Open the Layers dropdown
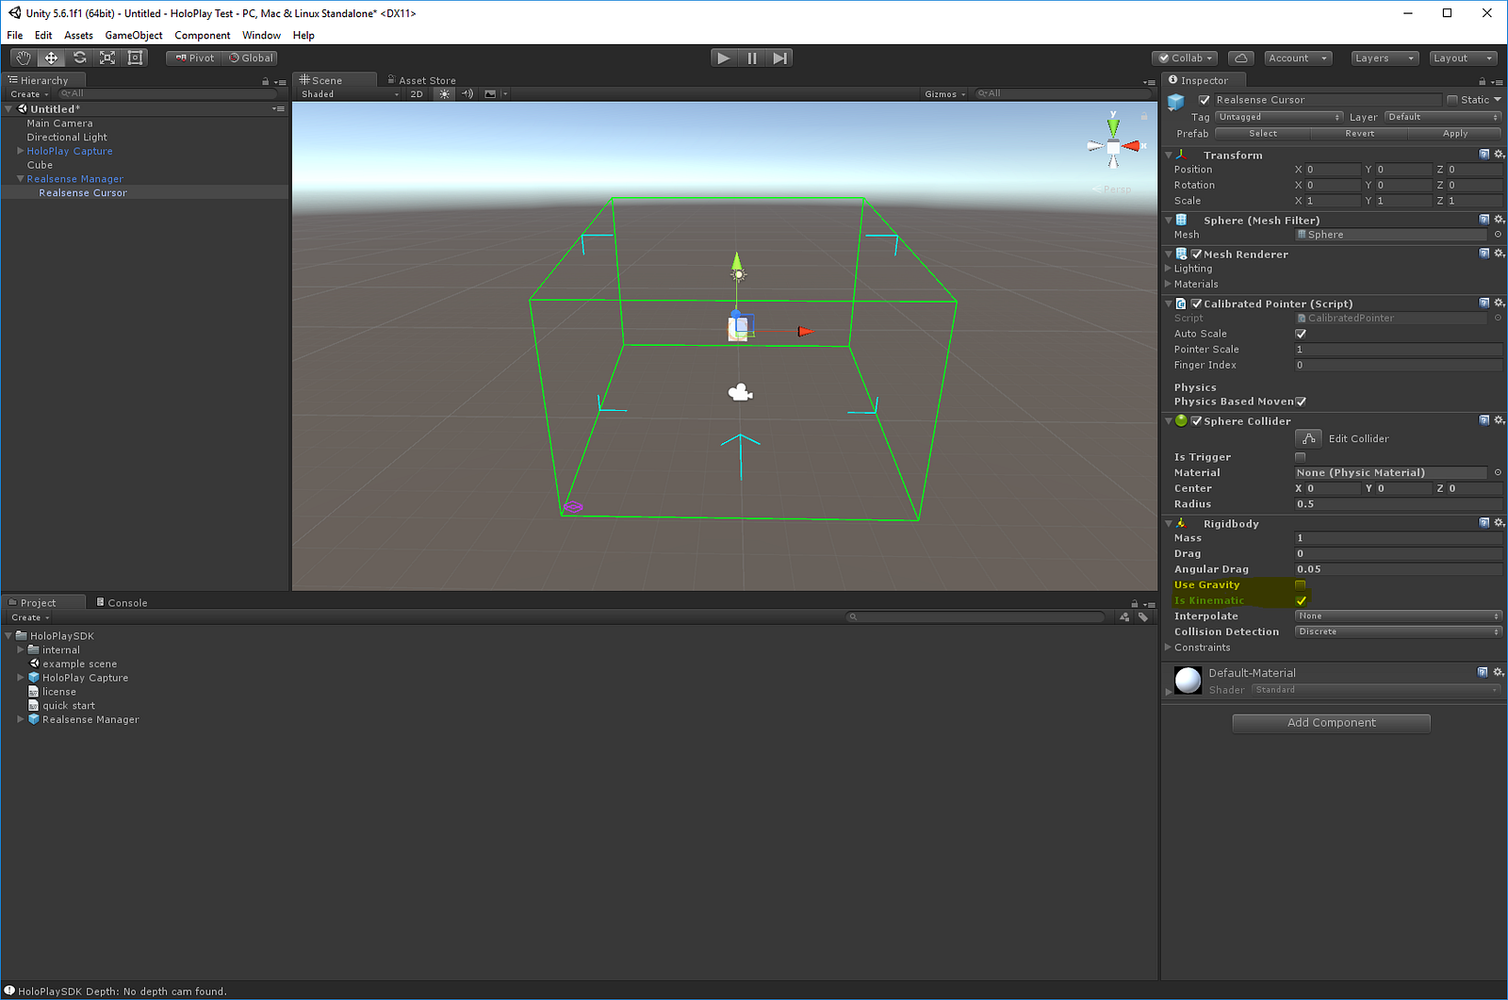 1384,57
